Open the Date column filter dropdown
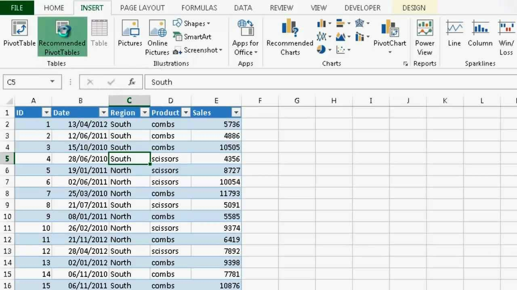Image resolution: width=517 pixels, height=290 pixels. click(x=104, y=113)
